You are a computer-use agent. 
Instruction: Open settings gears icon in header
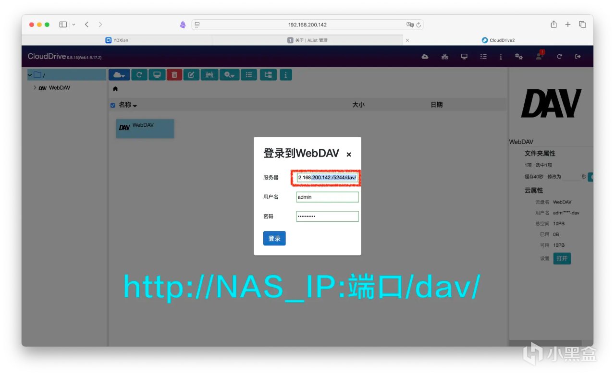click(x=519, y=57)
